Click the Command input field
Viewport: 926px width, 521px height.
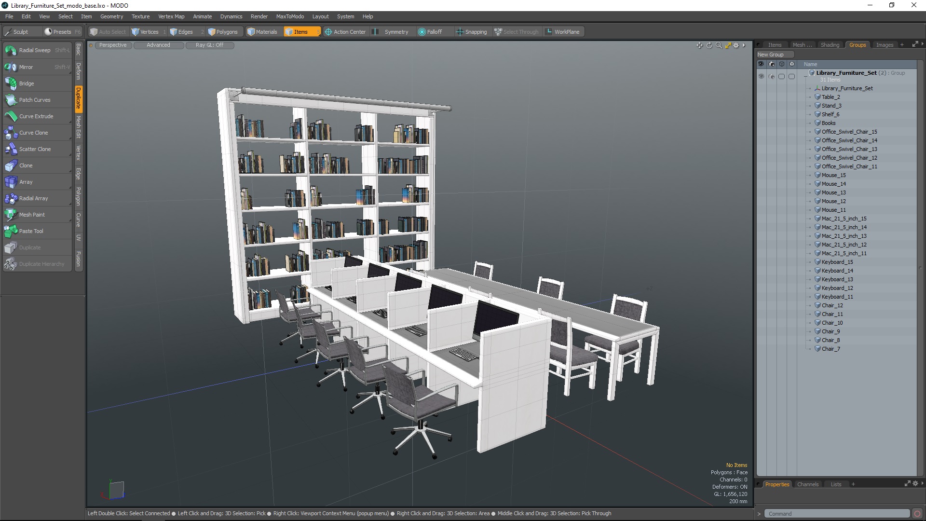[x=837, y=514]
